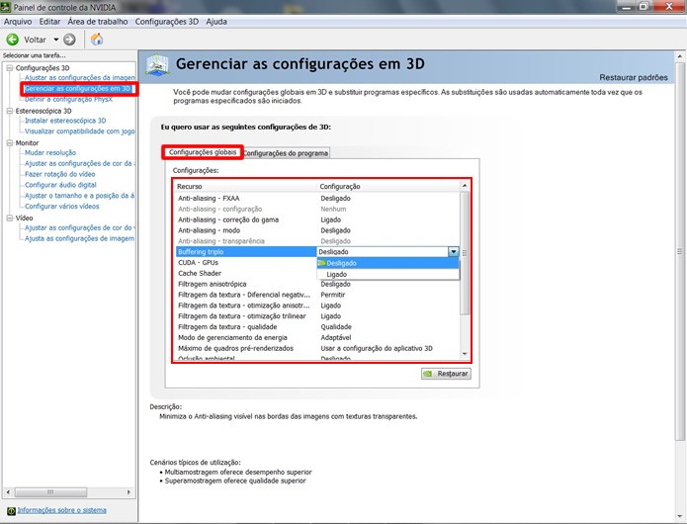Image resolution: width=687 pixels, height=524 pixels.
Task: Select Máximo de quadros pré-renderizados row
Action: [317, 348]
